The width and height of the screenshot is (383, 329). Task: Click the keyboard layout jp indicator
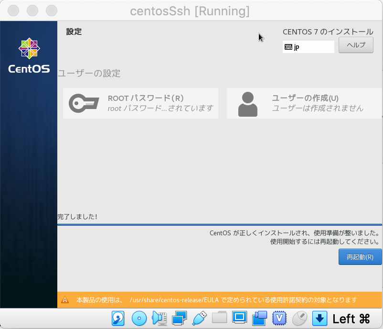[x=308, y=46]
